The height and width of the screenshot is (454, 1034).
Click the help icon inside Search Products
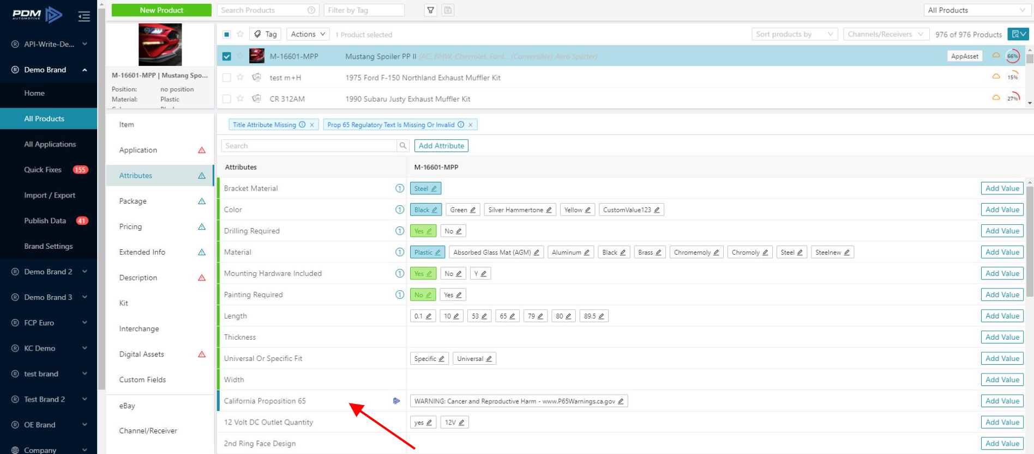coord(311,10)
